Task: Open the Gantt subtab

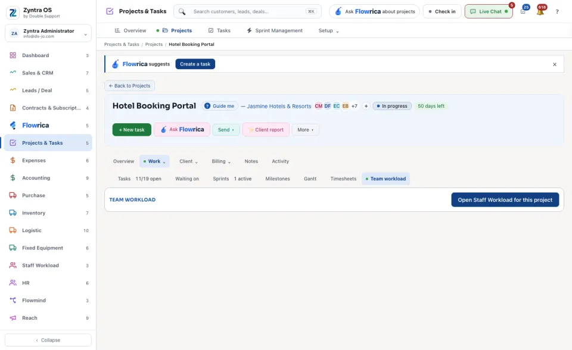Action: coord(310,179)
